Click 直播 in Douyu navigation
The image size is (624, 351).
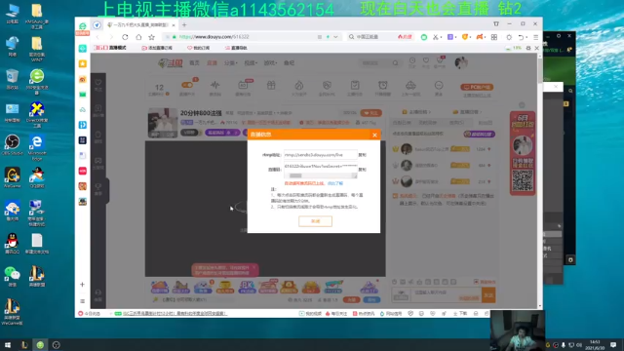coord(212,62)
